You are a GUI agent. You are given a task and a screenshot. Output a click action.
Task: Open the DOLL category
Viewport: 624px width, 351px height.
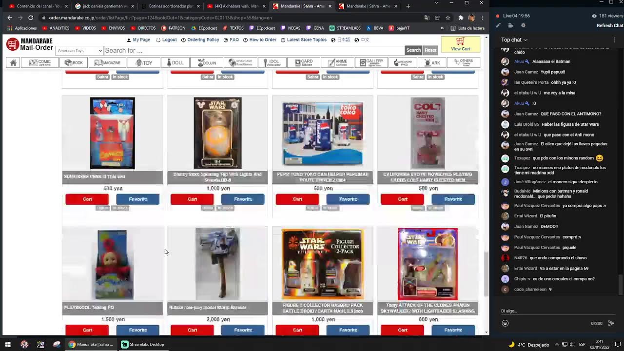pos(175,62)
